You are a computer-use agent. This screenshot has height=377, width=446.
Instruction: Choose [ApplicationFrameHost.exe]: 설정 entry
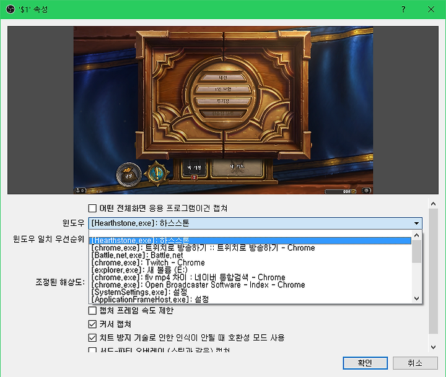click(250, 300)
